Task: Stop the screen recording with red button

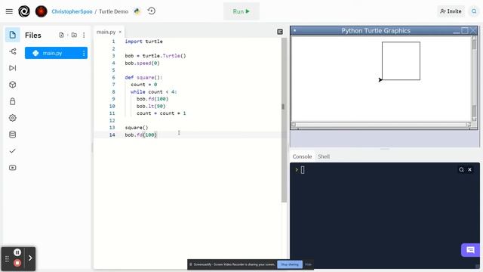Action: pos(17,263)
